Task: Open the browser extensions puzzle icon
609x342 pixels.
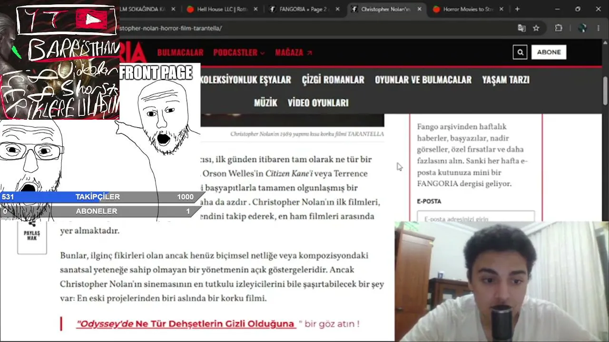Action: click(x=559, y=28)
